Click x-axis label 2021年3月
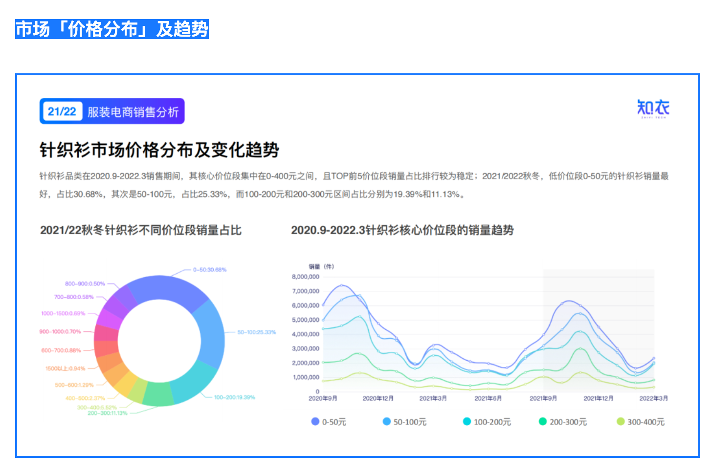The height and width of the screenshot is (476, 712). pos(433,398)
